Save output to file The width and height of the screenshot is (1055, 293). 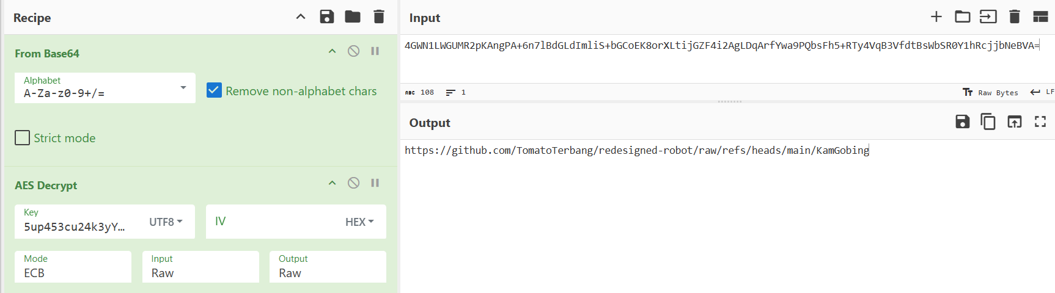pyautogui.click(x=962, y=122)
